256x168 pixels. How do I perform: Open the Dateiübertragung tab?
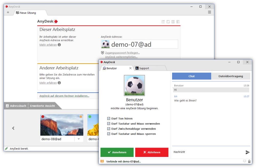pyautogui.click(x=231, y=76)
